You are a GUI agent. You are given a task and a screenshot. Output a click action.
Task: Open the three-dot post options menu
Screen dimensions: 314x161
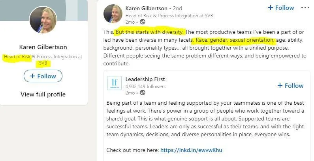click(305, 7)
